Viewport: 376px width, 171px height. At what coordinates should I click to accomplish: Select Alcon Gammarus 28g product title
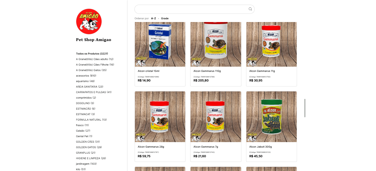click(x=151, y=147)
